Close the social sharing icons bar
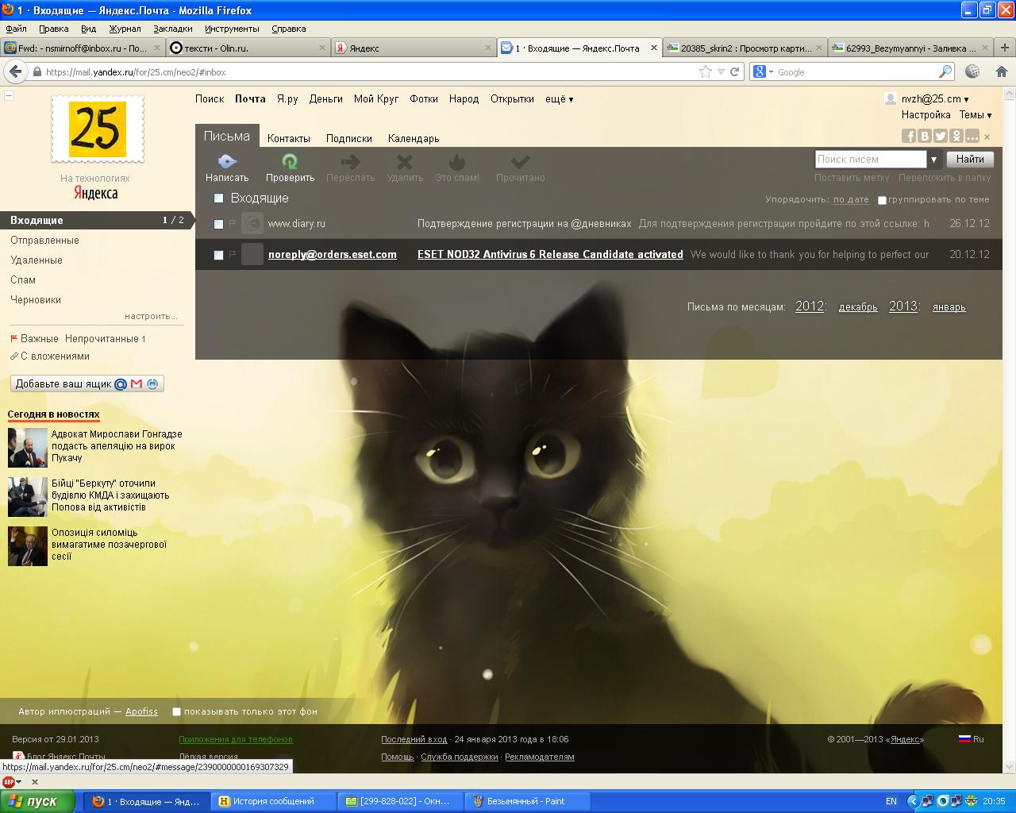The image size is (1016, 813). (x=987, y=137)
